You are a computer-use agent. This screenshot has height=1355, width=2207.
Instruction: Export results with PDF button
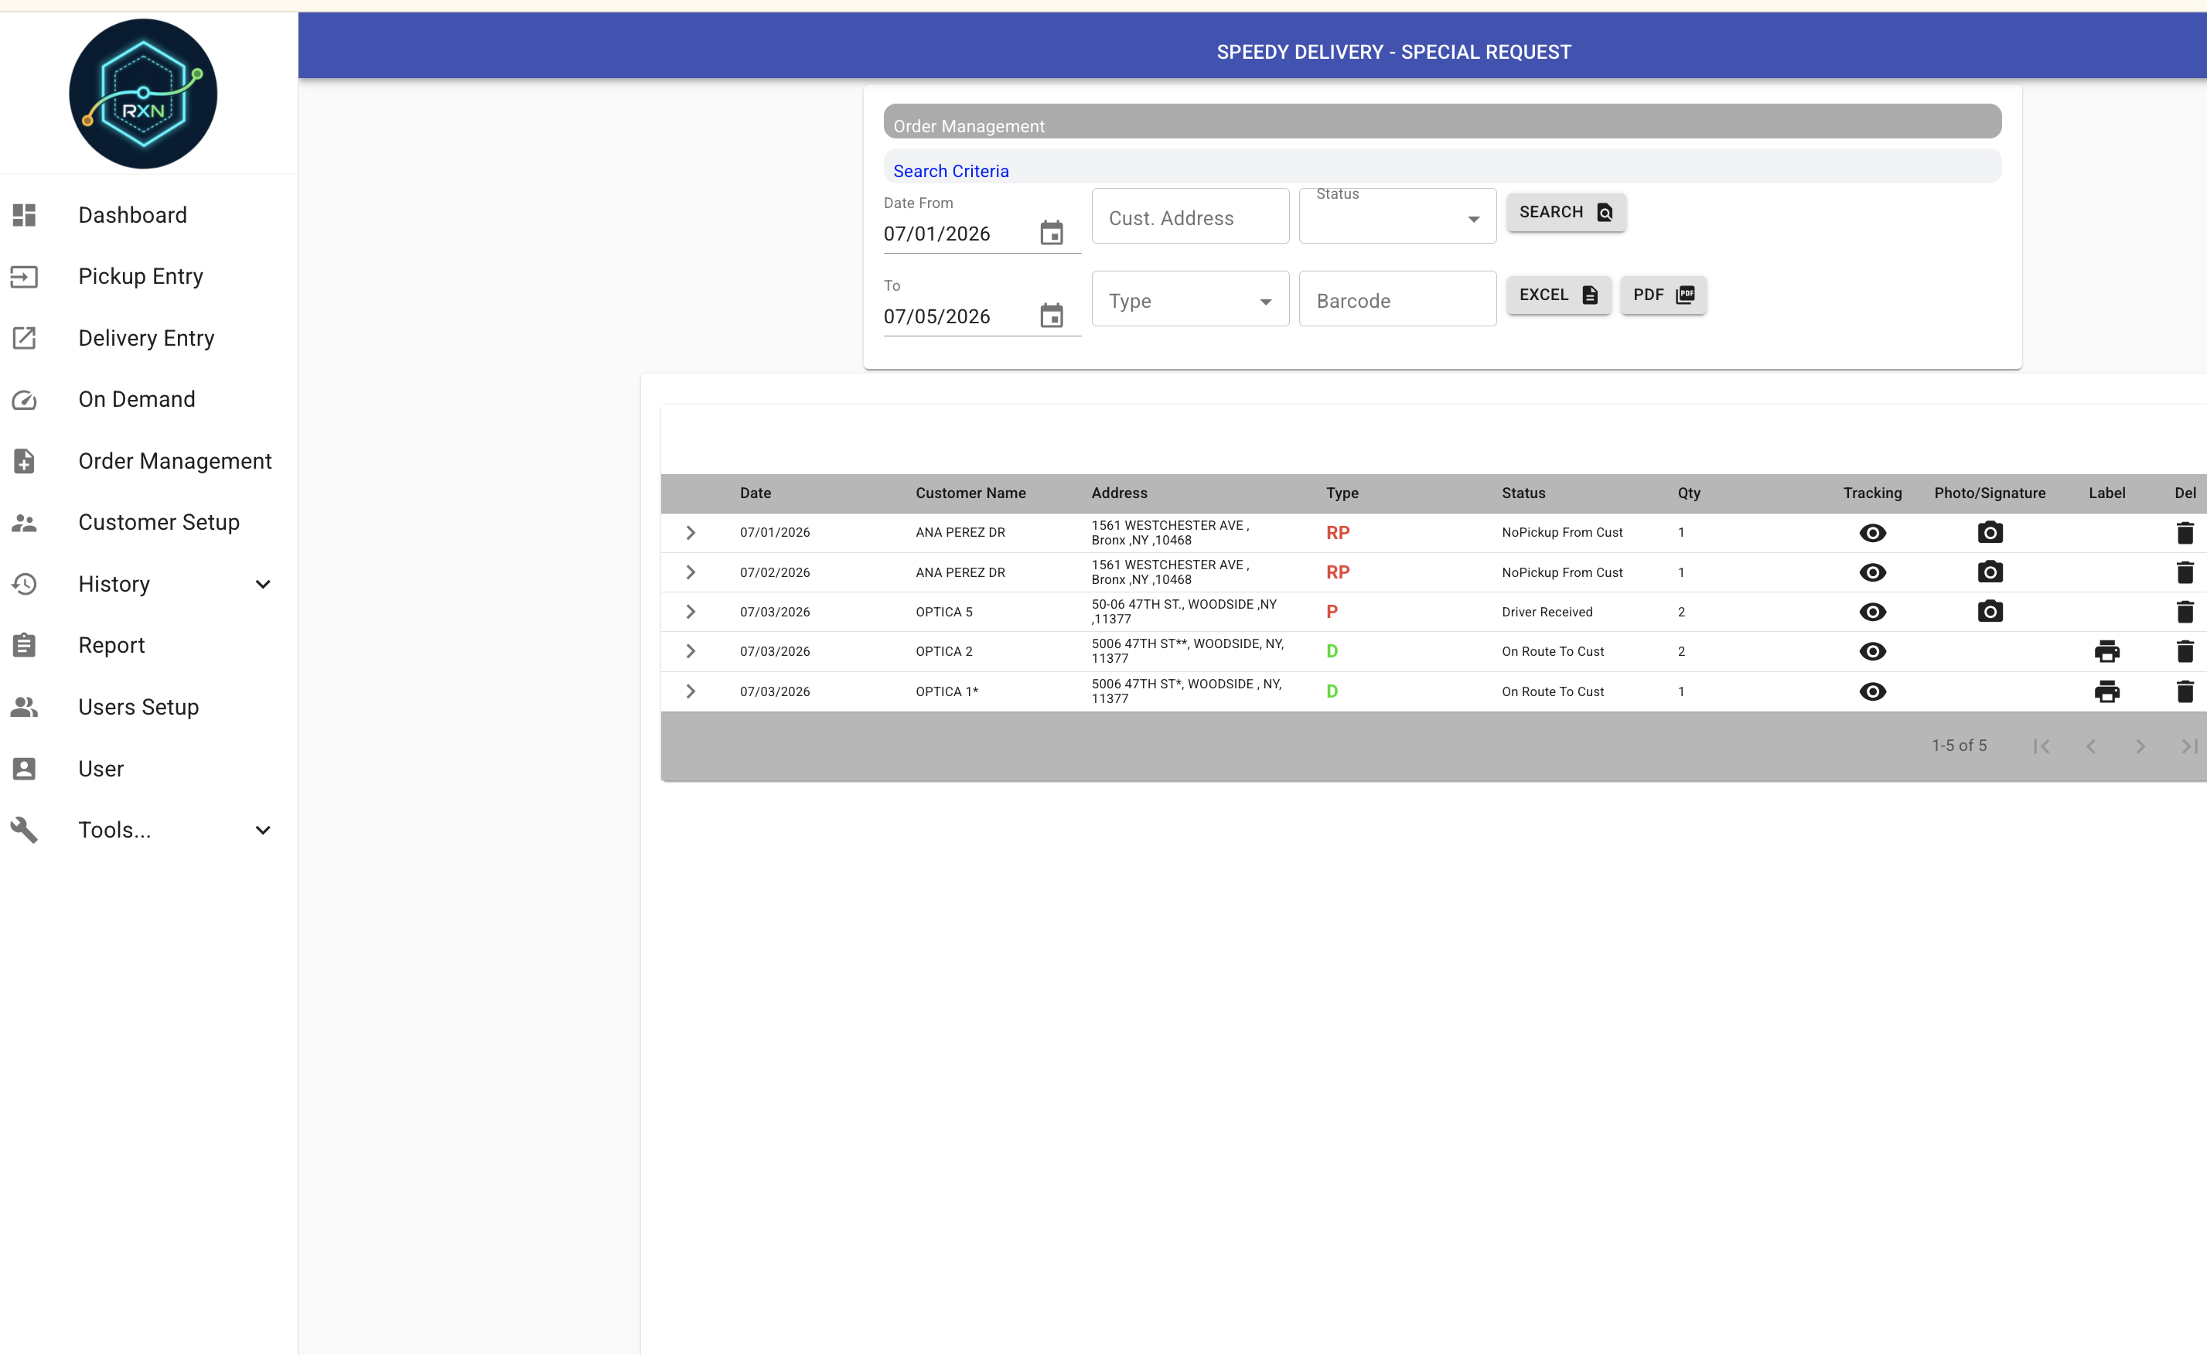click(x=1663, y=295)
